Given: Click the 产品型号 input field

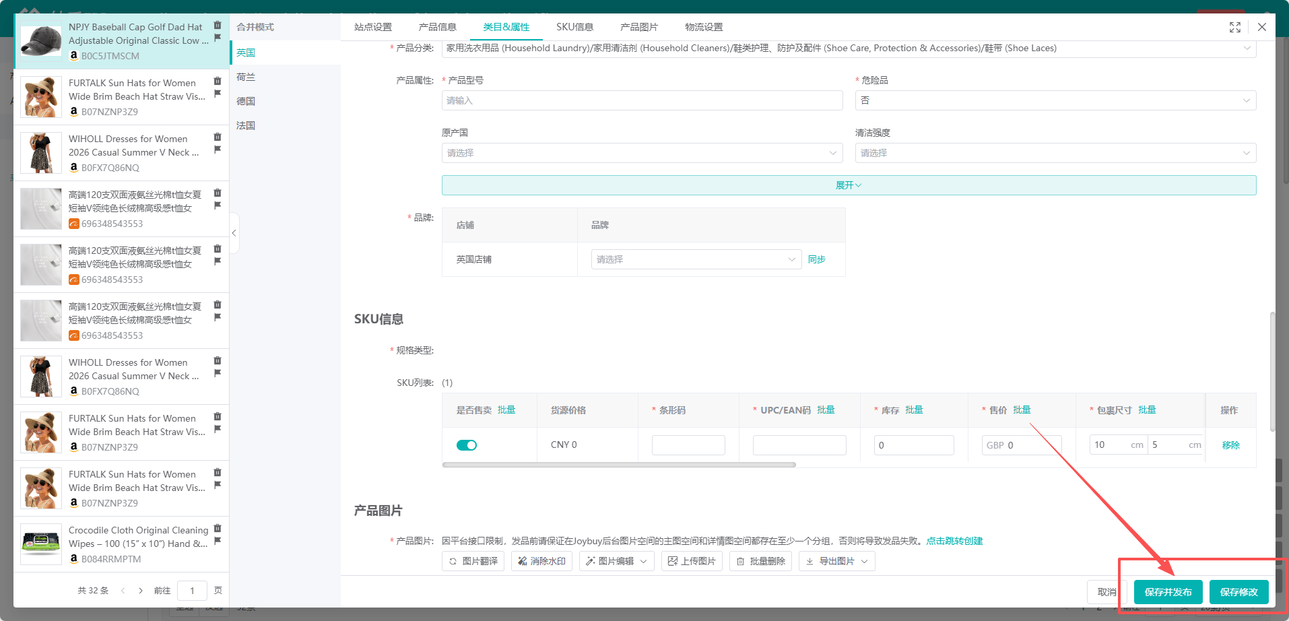Looking at the screenshot, I should 641,100.
